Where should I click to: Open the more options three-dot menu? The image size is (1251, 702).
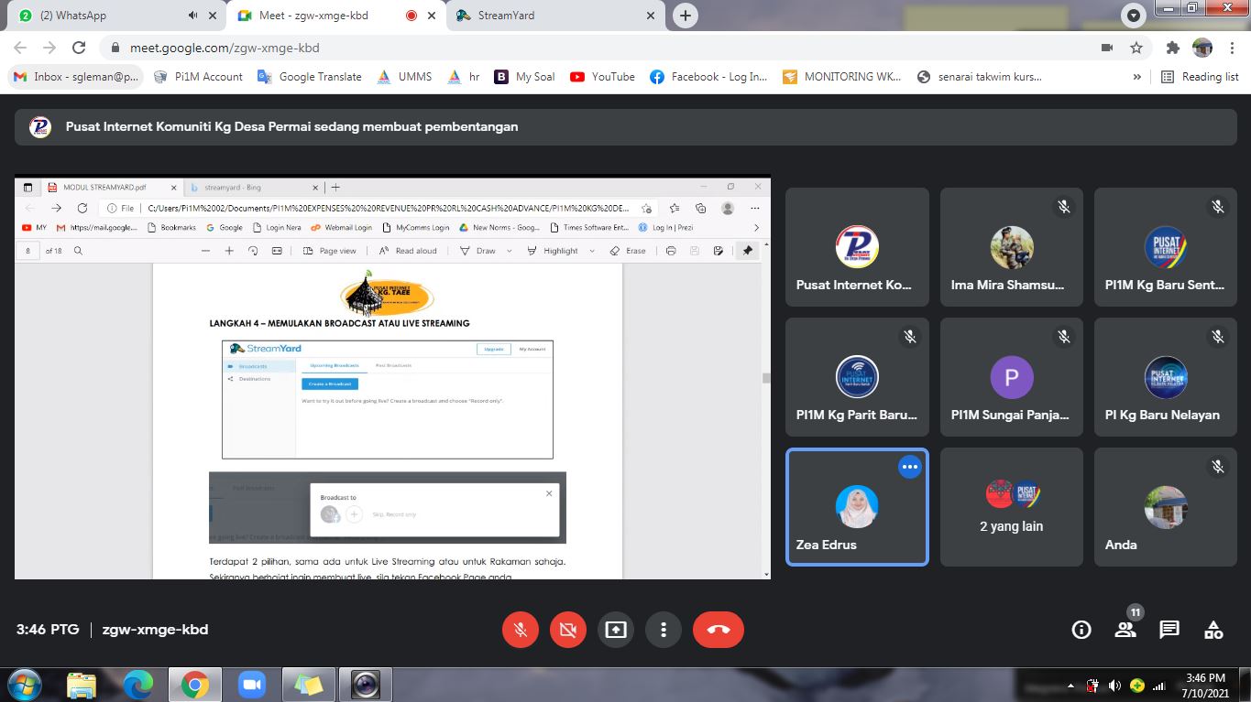664,630
